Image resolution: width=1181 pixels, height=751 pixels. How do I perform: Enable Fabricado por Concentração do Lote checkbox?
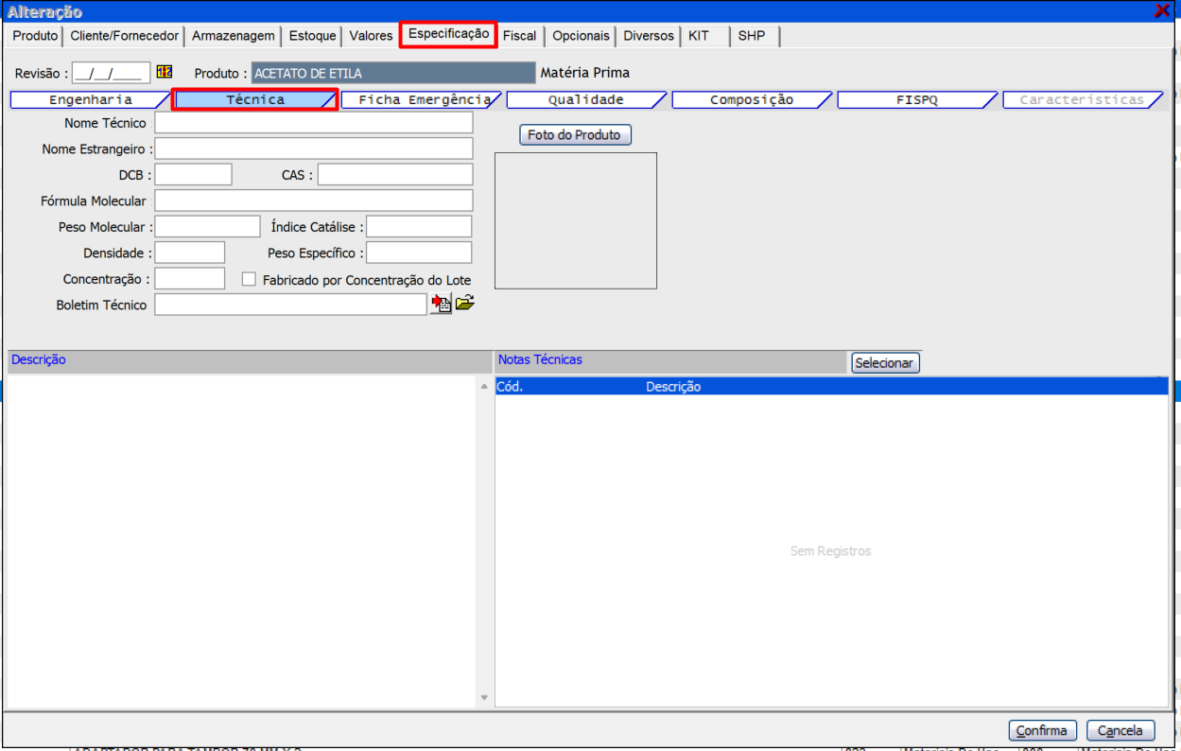coord(250,279)
